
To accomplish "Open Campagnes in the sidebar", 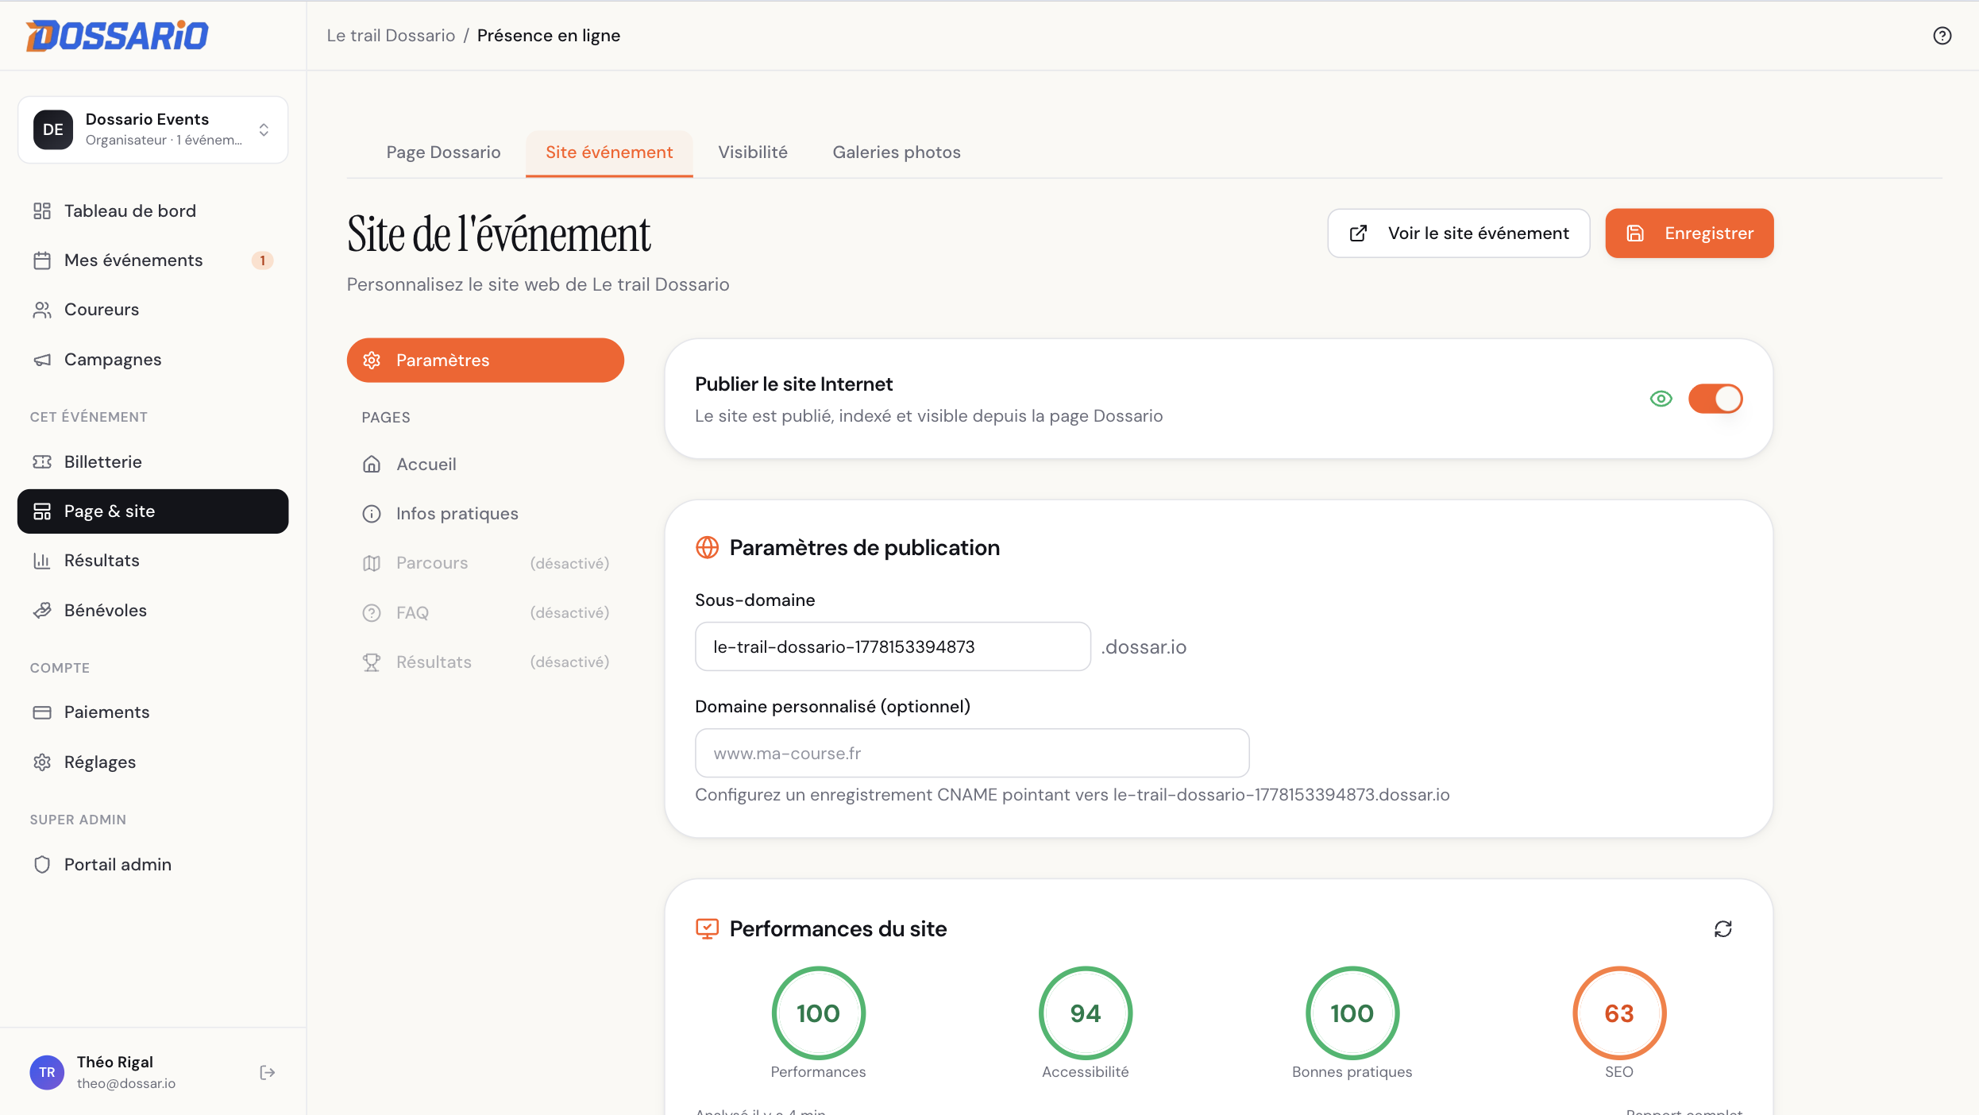I will tap(152, 360).
